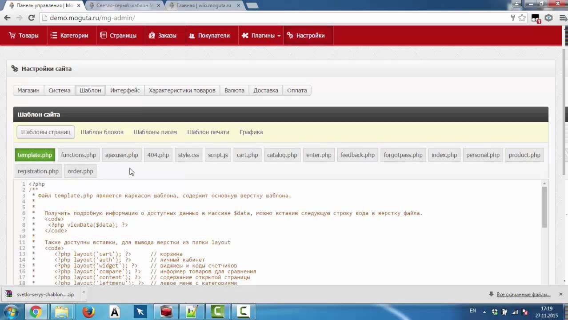
Task: Expand the download item options arrow
Action: (x=84, y=294)
